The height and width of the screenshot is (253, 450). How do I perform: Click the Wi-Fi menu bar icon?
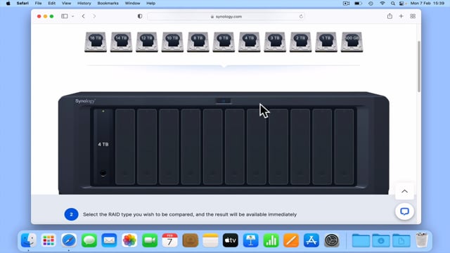pyautogui.click(x=382, y=3)
